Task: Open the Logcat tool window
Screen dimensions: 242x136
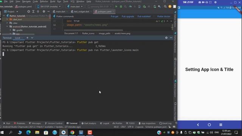Action: [x=104, y=123]
